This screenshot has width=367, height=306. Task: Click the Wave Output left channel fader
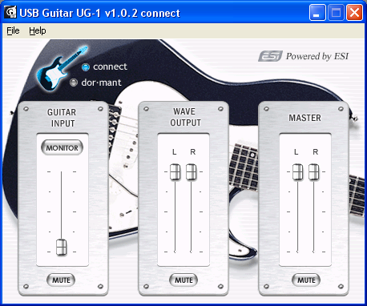click(x=175, y=172)
